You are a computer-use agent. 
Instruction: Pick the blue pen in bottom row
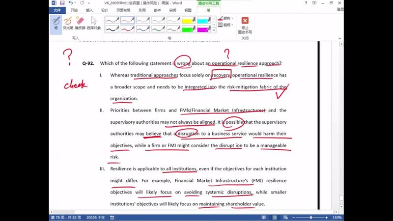tap(142, 29)
